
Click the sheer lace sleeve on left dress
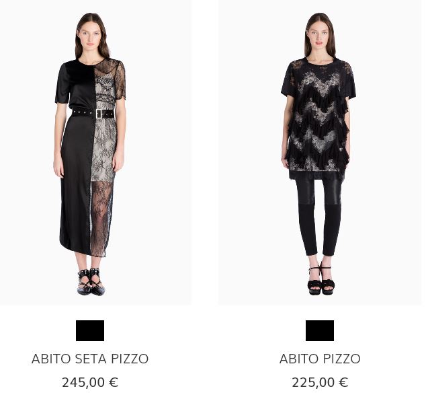point(120,80)
